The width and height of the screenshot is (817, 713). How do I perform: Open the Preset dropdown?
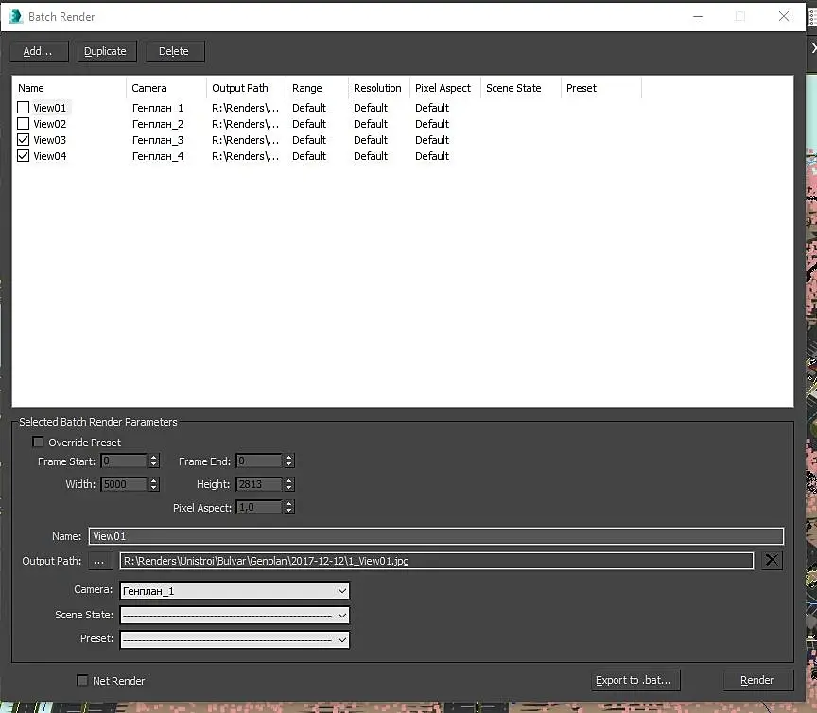click(x=235, y=639)
